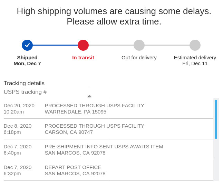223x187 pixels.
Task: Click the blue Shipped checkmark circle
Action: (27, 45)
